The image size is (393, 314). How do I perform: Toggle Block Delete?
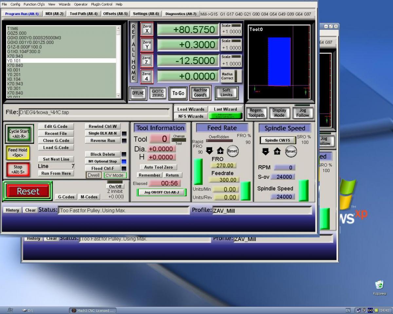[103, 154]
